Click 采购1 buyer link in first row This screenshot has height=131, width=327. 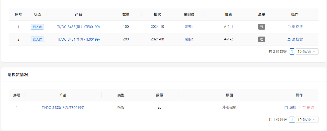click(189, 27)
